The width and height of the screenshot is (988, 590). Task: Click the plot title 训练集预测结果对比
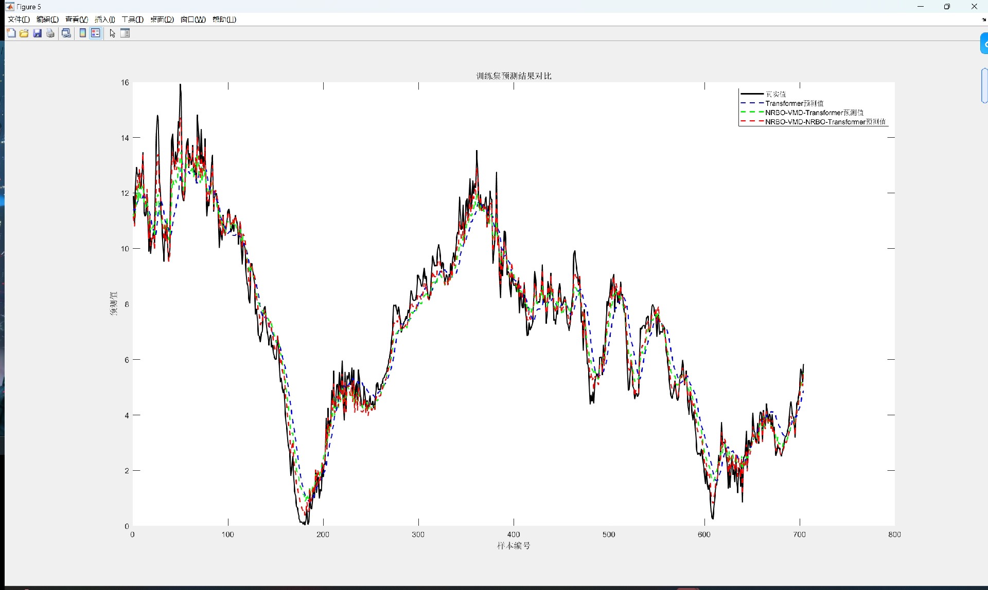click(514, 76)
